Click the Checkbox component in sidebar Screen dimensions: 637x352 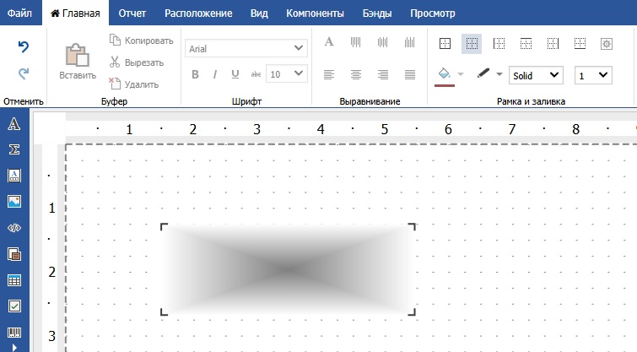[14, 306]
